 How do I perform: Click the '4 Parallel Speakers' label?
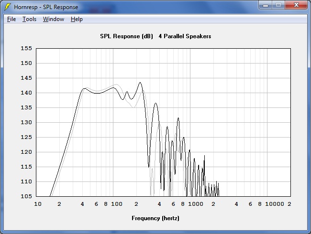click(185, 36)
